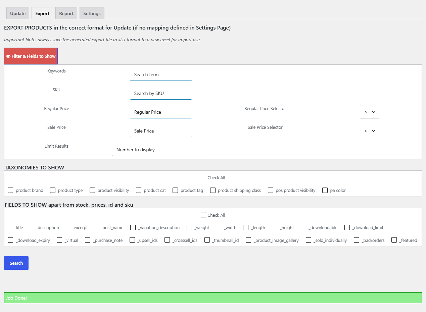
Task: Select the product shipping class checkbox
Action: pos(213,190)
